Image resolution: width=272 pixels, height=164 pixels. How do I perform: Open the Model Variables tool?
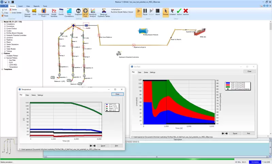pos(54,13)
